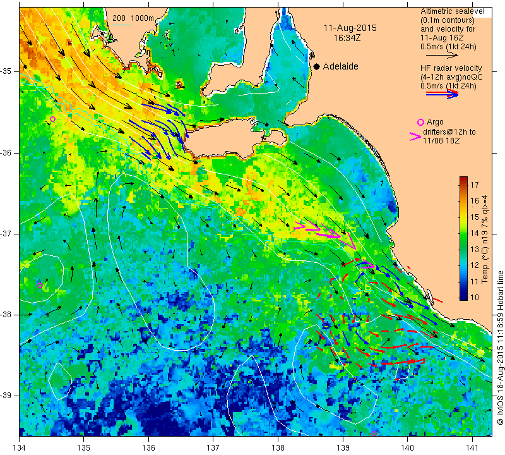Click the temperature colorbar gradient
Screen dimensions: 505x455
463,238
